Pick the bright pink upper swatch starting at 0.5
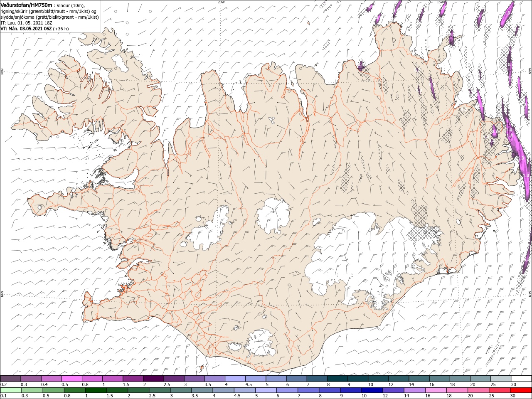Viewport: 532px width, 399px height. pos(71,379)
